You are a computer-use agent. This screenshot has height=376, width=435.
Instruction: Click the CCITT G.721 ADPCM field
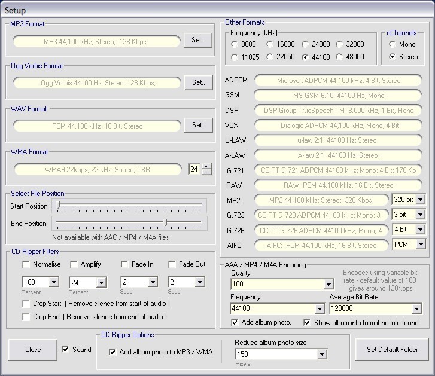tap(339, 170)
